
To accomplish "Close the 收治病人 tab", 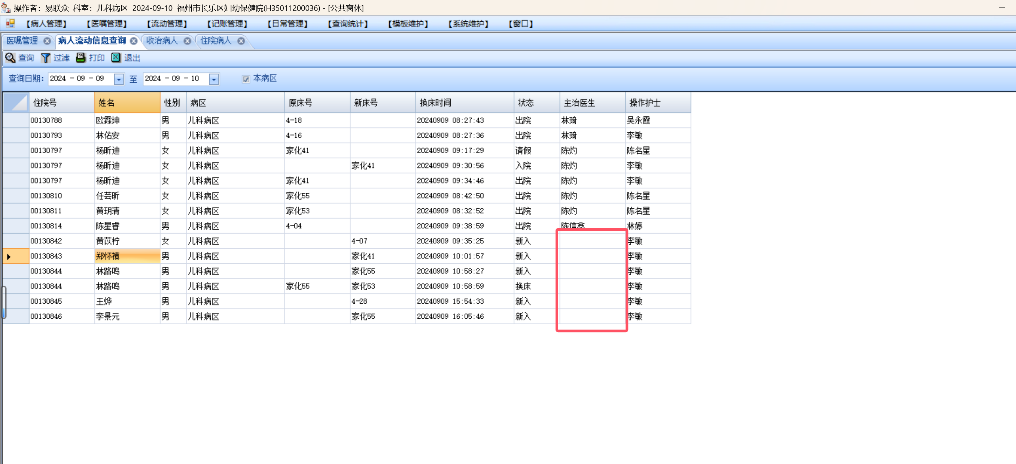I will point(187,41).
